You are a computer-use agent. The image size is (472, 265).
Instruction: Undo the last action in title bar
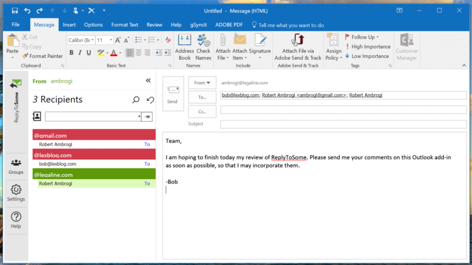click(27, 11)
